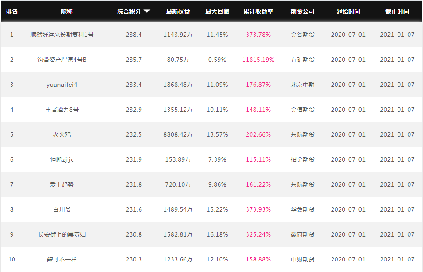Click equity value 1868.48万
Viewport: 423px width, 272px height.
click(178, 85)
